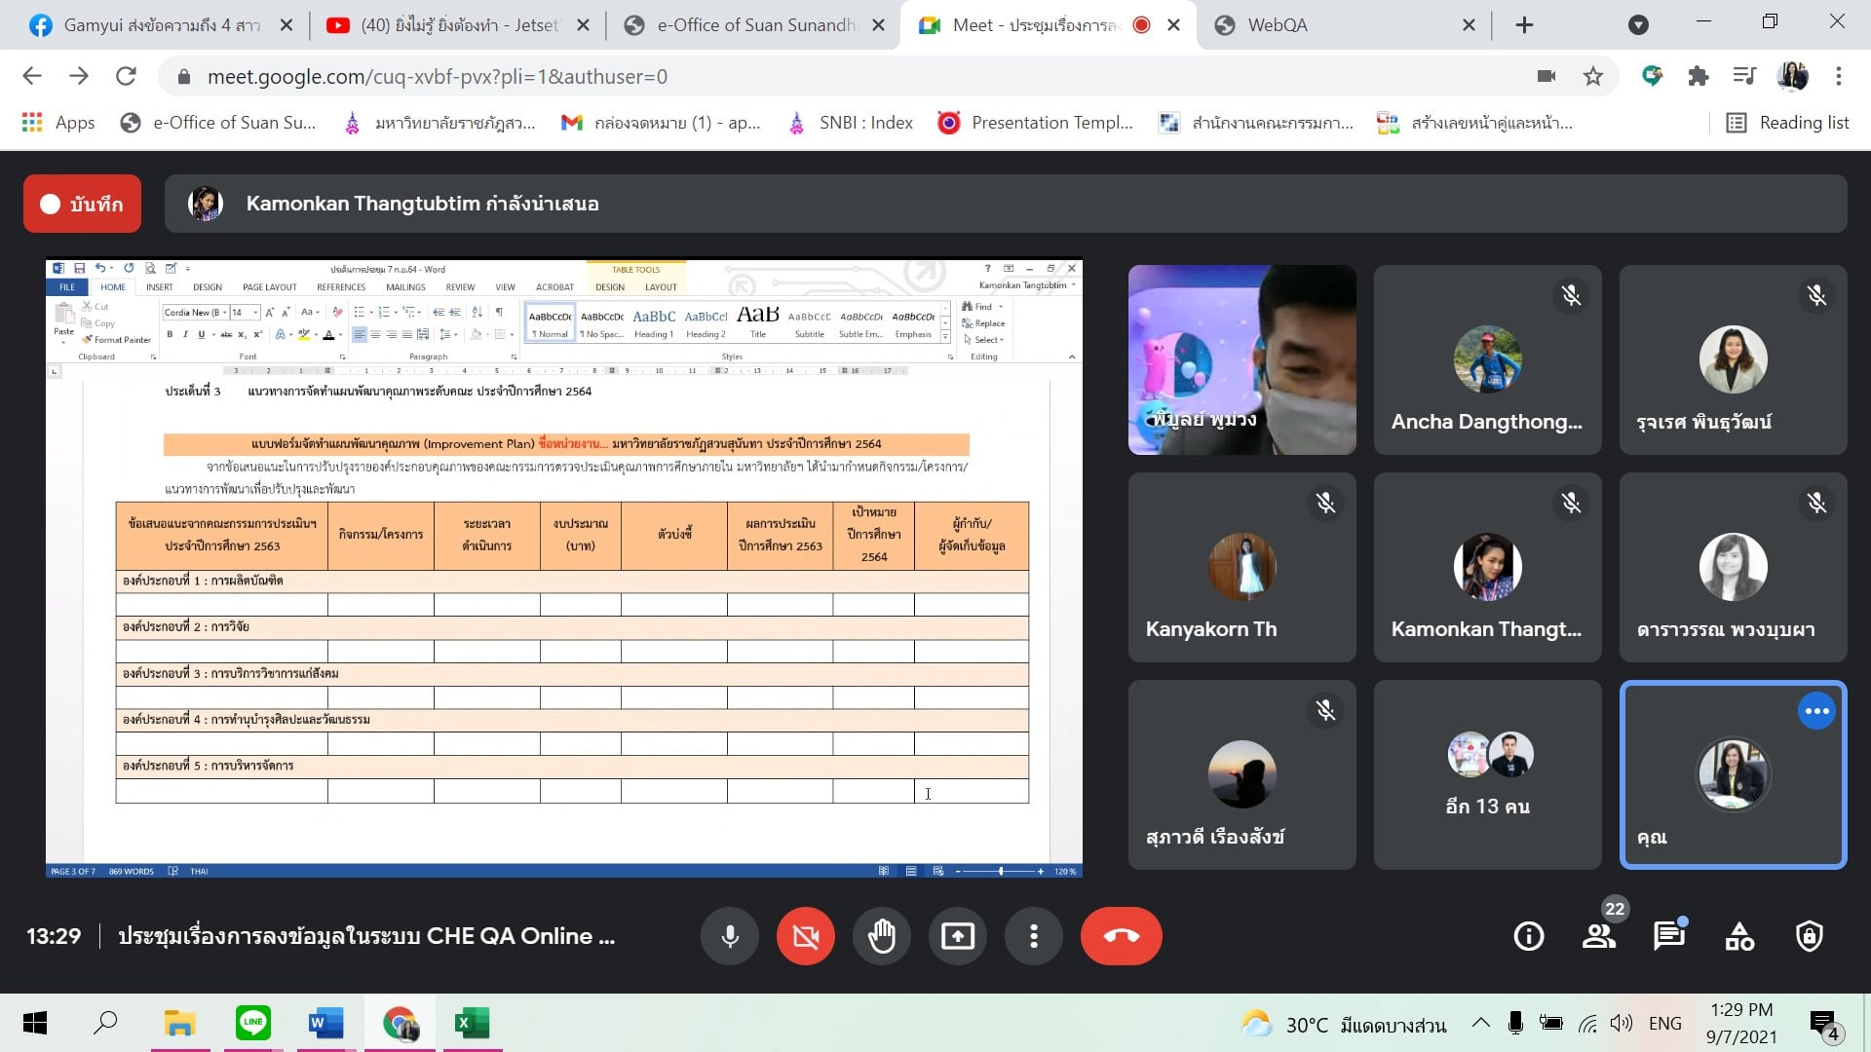1871x1052 pixels.
Task: Open the Reading list button
Action: tap(1788, 123)
